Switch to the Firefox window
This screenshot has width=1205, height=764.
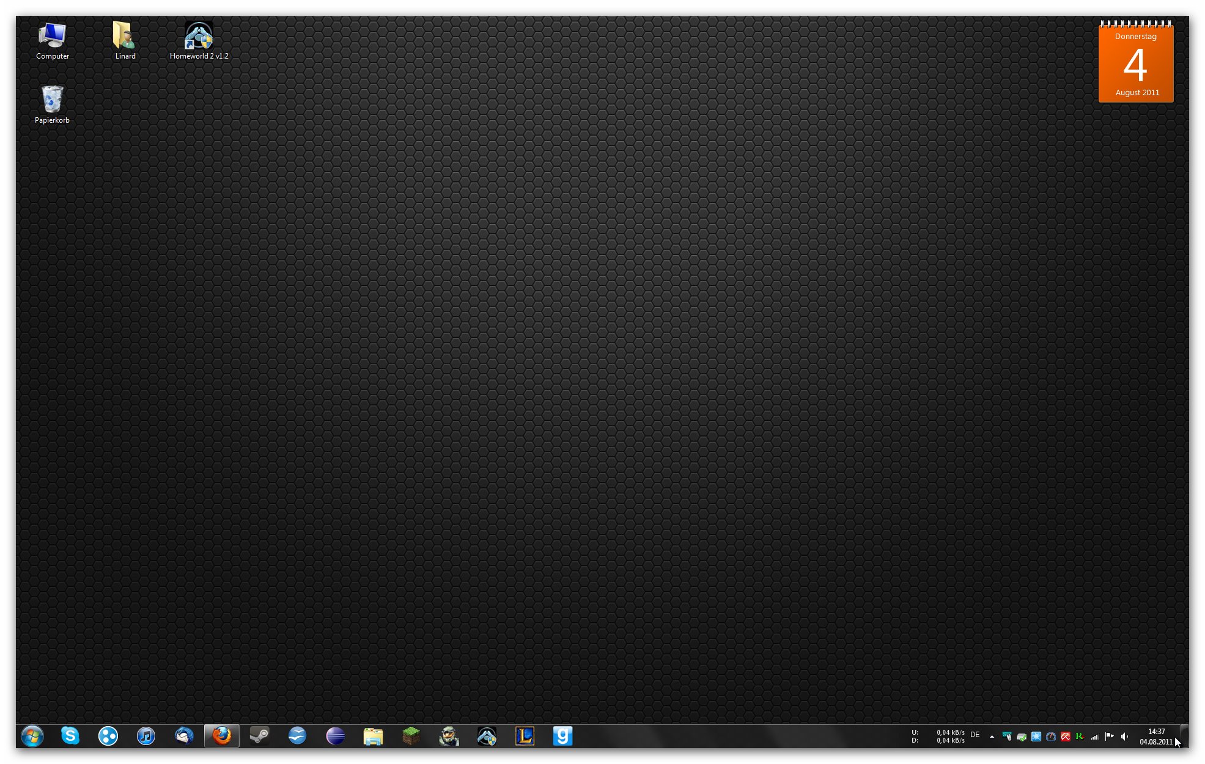[222, 736]
